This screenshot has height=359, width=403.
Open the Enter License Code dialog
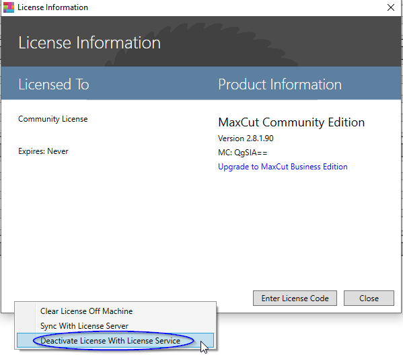295,298
